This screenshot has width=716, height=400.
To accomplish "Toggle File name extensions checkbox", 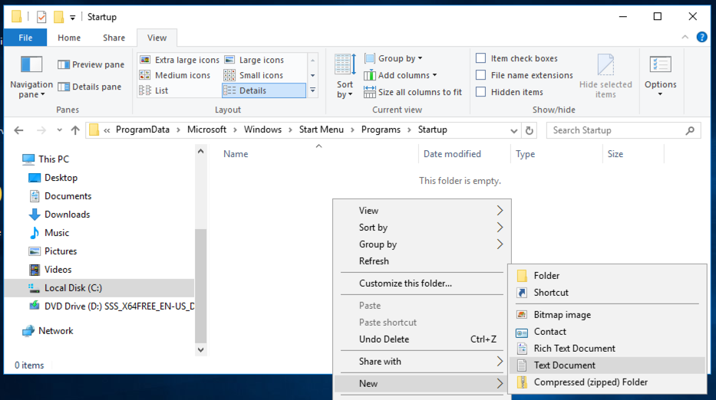I will point(480,75).
